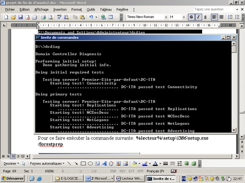This screenshot has height=183, width=245.
Task: Open the Outils menu
Action: [x=91, y=9]
